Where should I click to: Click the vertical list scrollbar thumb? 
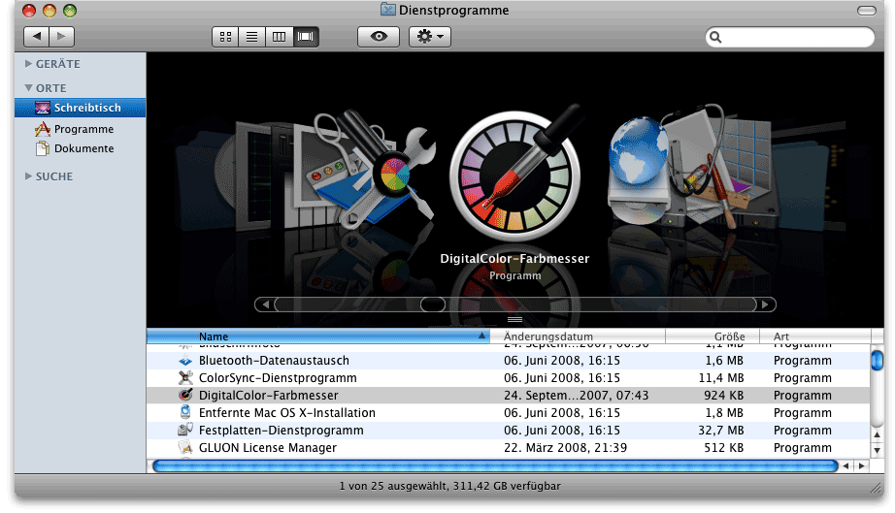tap(878, 361)
